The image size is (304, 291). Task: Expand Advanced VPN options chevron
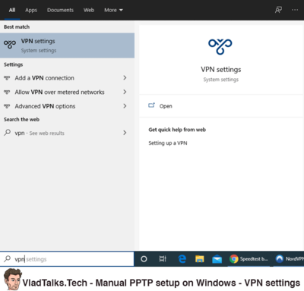tap(125, 106)
